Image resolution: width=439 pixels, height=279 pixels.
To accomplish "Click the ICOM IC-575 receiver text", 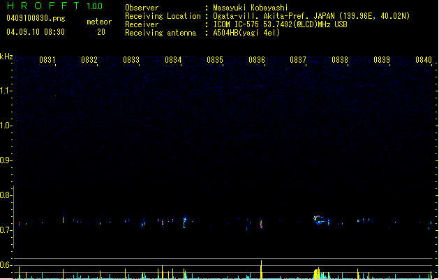I will coord(281,24).
